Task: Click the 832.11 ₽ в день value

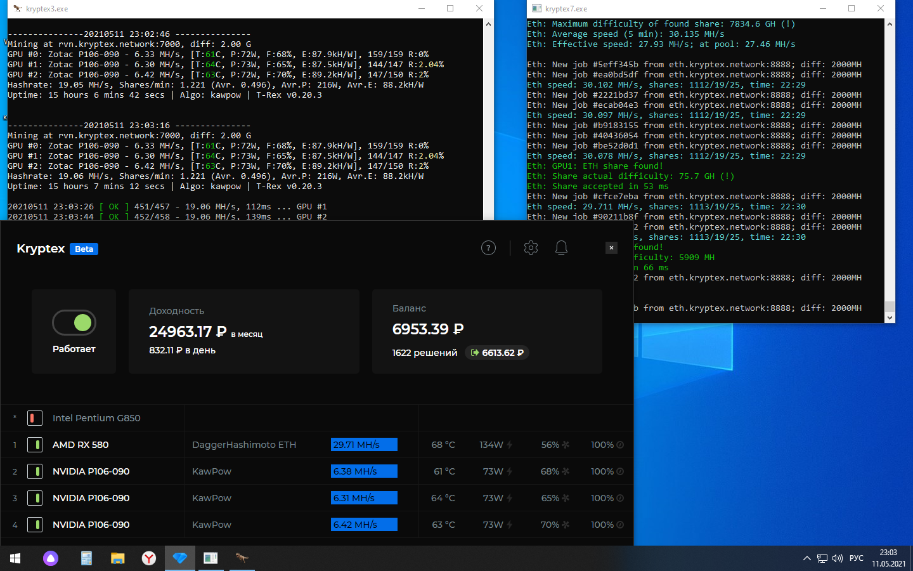Action: [182, 350]
